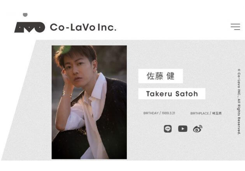Click the word Inc. in the header

pyautogui.click(x=107, y=27)
